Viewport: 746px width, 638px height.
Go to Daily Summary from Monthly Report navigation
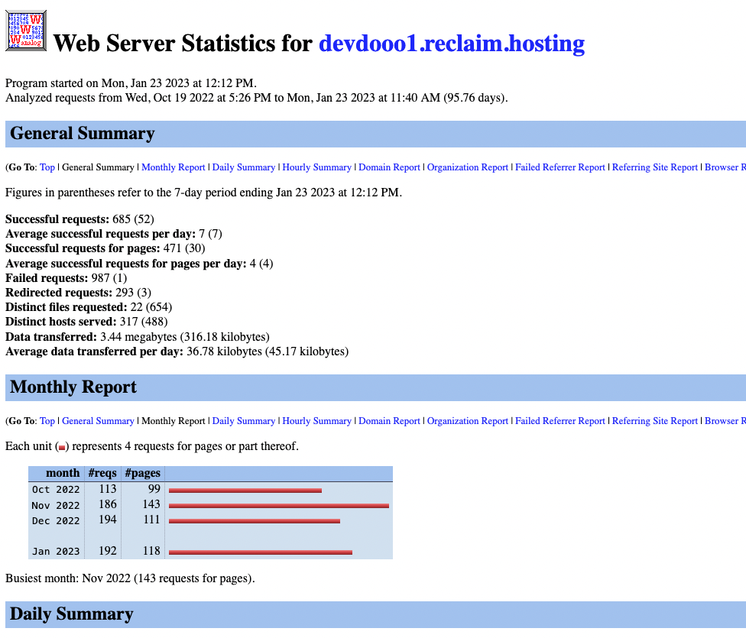pyautogui.click(x=244, y=421)
